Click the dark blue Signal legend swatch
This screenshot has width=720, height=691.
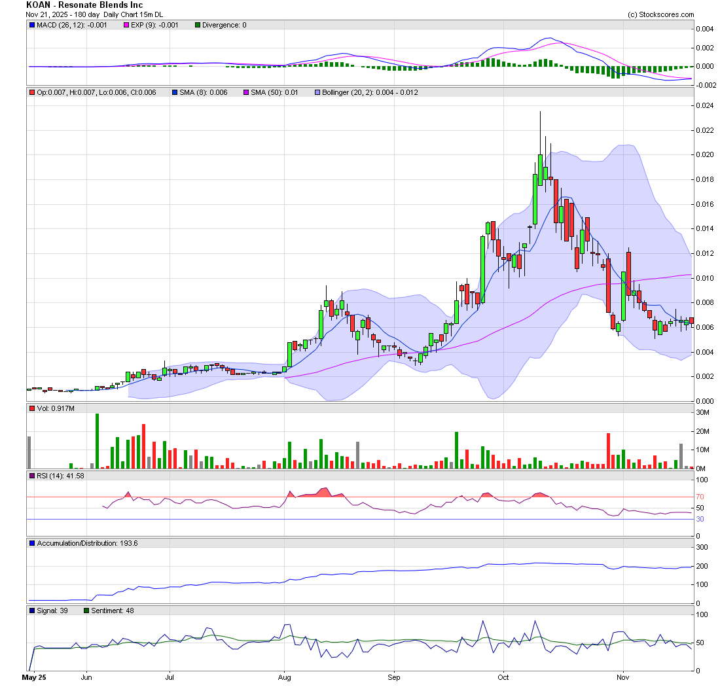[32, 611]
